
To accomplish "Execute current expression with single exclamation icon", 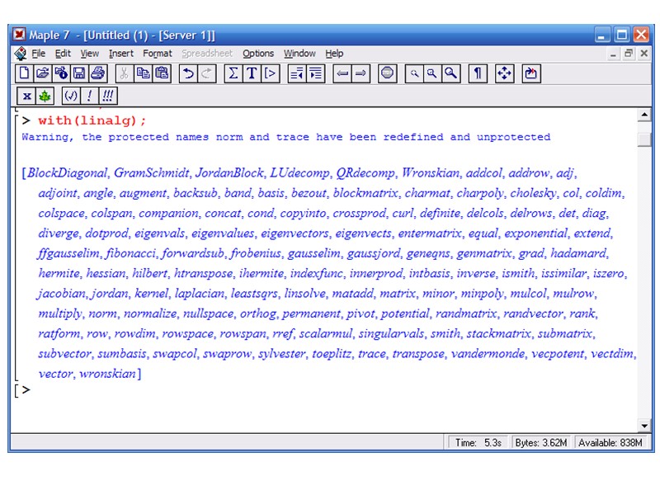I will coord(89,96).
